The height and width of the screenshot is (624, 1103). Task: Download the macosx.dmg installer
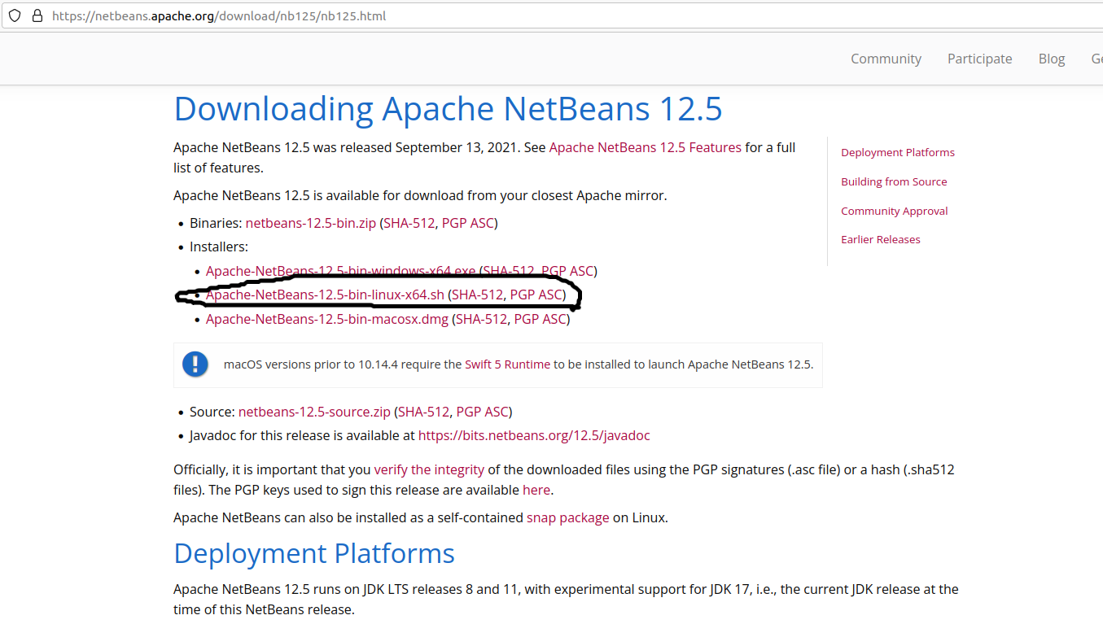click(x=327, y=319)
